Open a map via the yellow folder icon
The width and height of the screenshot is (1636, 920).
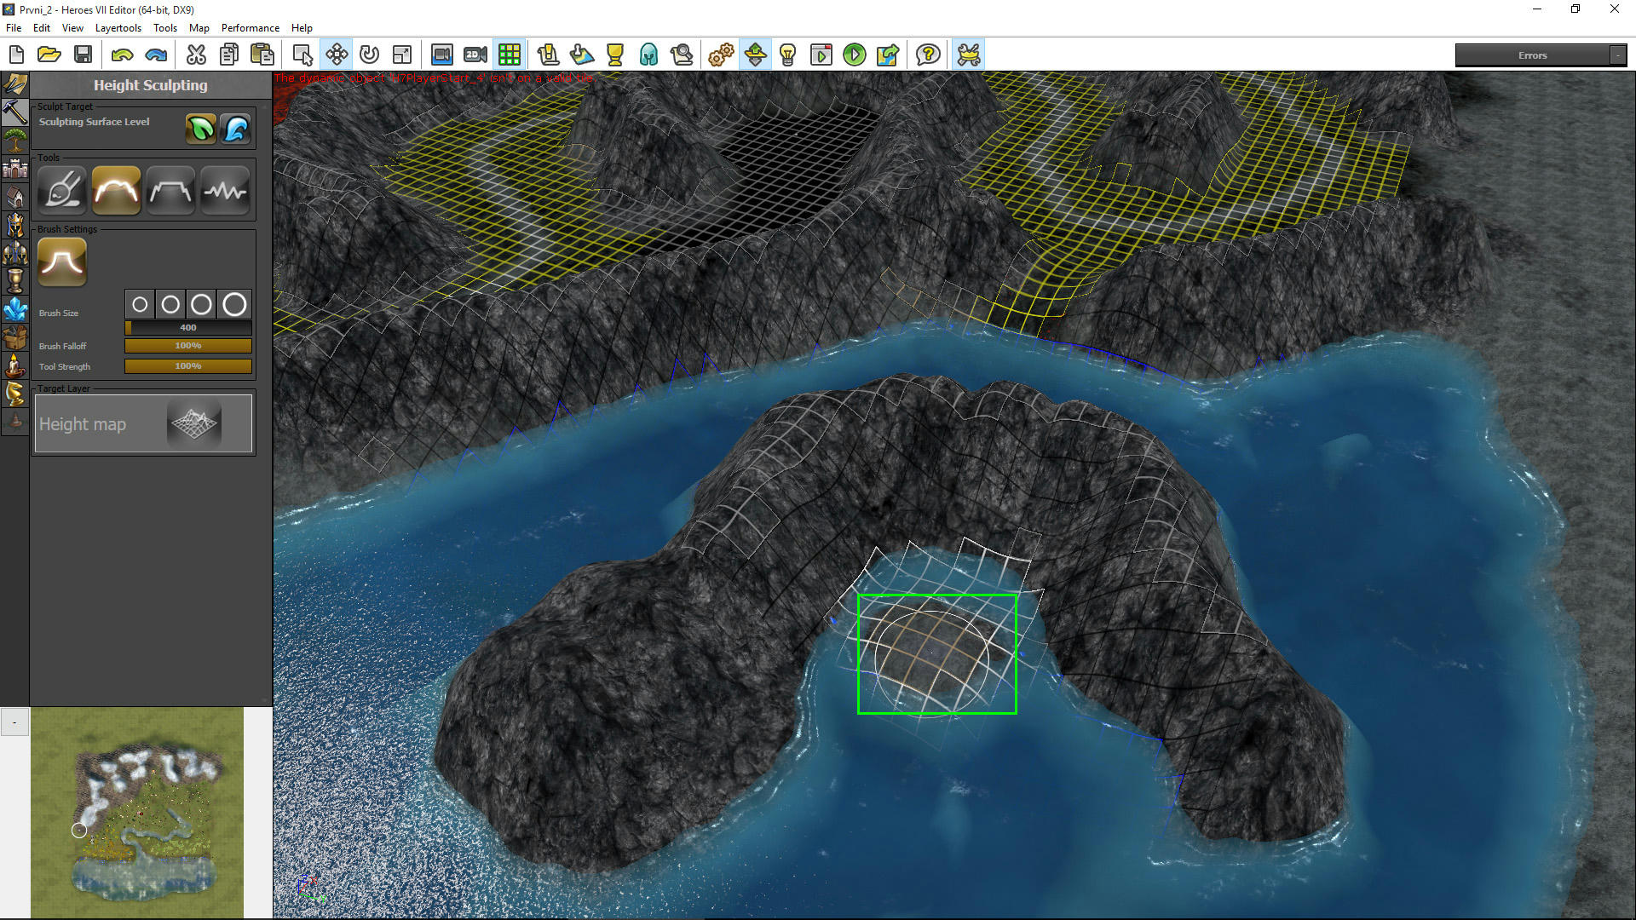tap(49, 55)
